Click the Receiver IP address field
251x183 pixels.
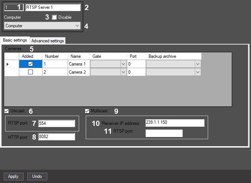click(175, 123)
